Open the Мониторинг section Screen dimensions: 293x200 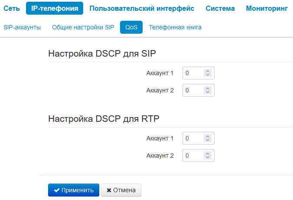coord(267,8)
